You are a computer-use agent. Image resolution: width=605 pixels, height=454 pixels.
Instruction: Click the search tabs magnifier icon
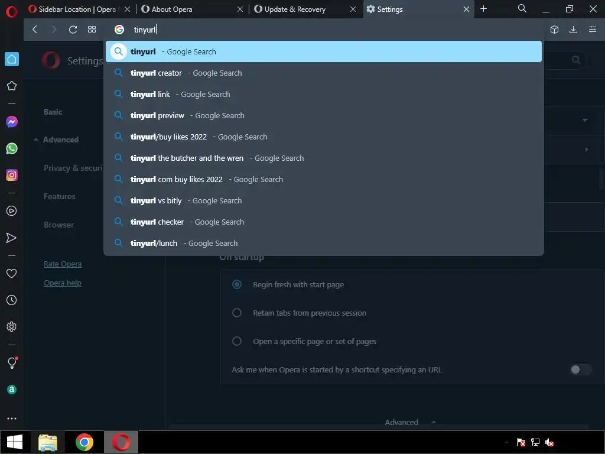522,8
